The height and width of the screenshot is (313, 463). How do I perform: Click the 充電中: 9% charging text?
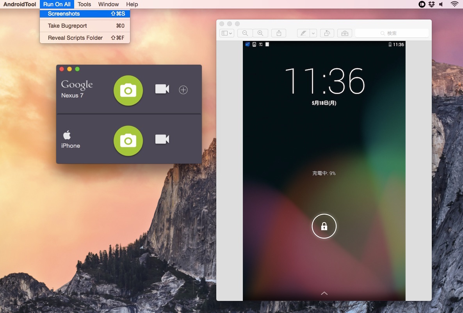pyautogui.click(x=324, y=173)
